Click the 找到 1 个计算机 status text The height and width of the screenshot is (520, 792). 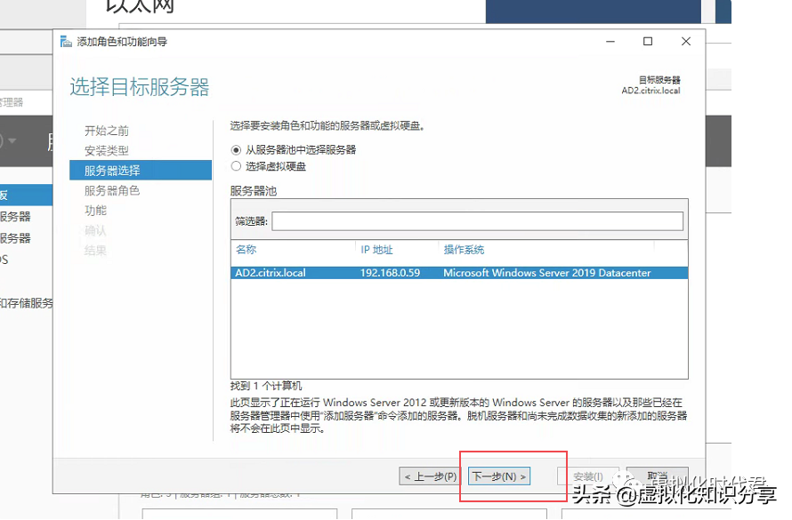coord(266,386)
